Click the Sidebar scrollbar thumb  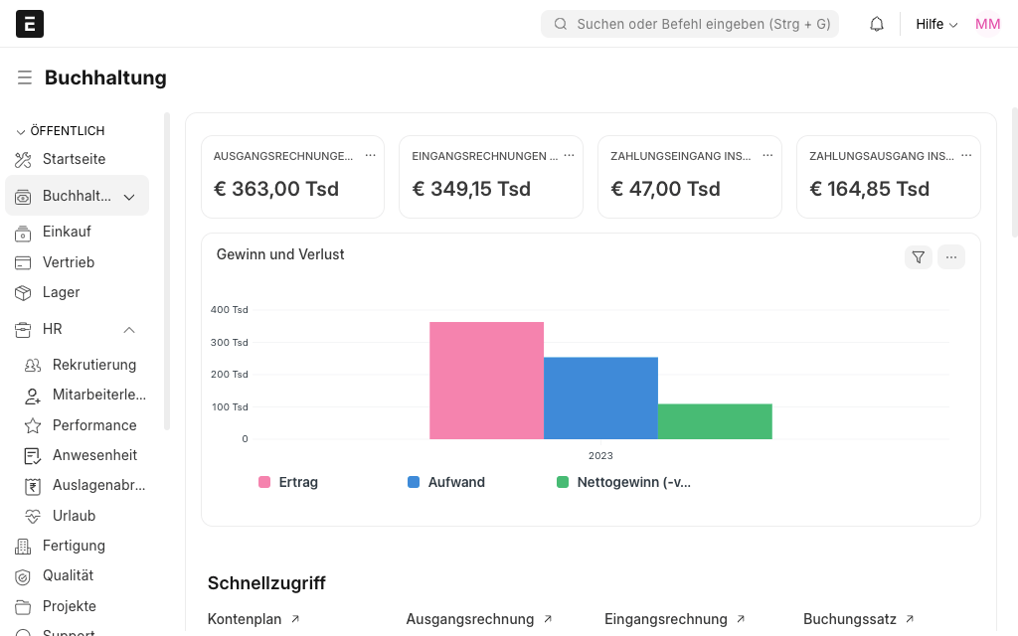click(167, 271)
